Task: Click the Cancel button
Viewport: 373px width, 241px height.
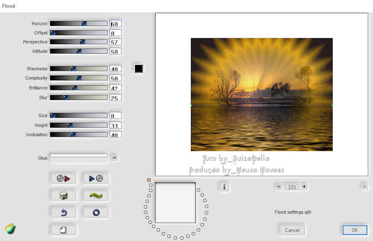Action: [292, 230]
